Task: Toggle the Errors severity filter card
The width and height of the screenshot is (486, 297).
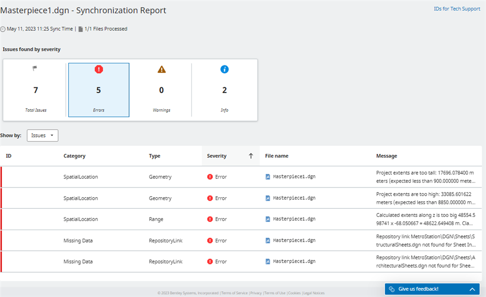Action: click(99, 90)
